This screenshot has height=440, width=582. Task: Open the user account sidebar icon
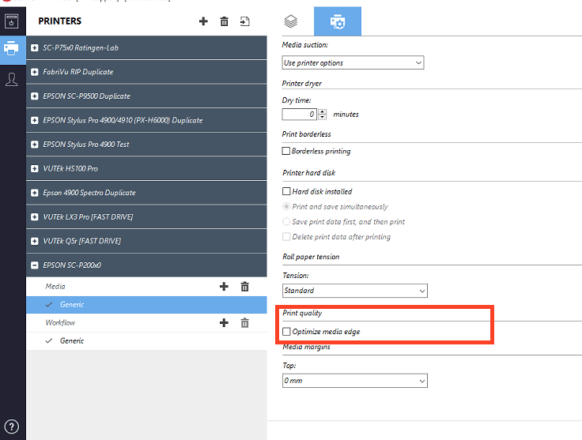(x=12, y=79)
